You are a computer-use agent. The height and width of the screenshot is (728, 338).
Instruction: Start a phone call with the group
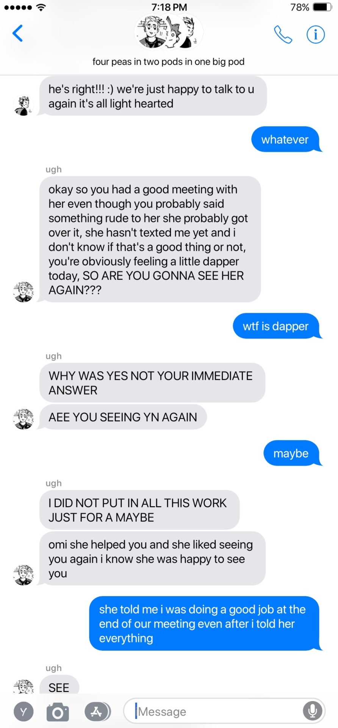[283, 35]
